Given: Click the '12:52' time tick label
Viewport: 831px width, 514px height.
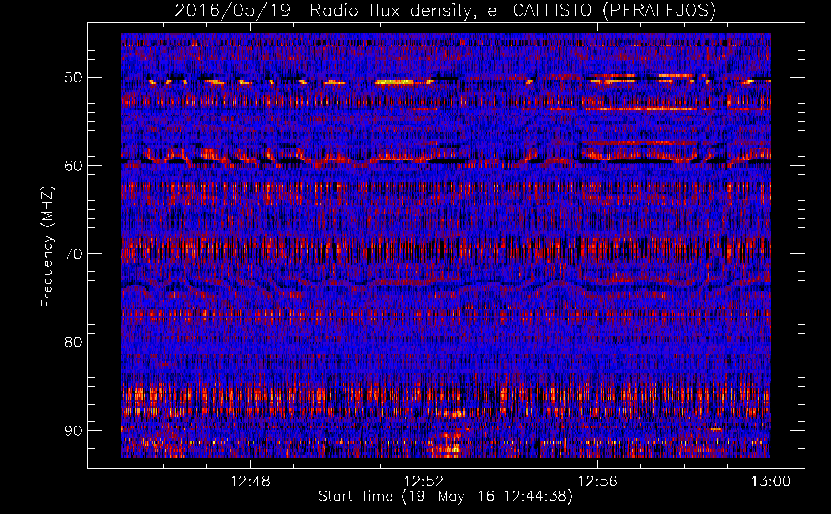Looking at the screenshot, I should tap(424, 482).
